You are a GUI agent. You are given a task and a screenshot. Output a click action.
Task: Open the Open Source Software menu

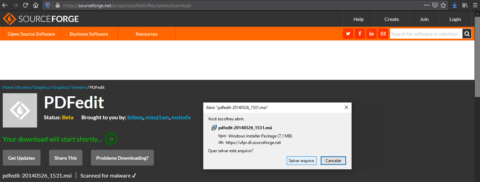coord(31,34)
